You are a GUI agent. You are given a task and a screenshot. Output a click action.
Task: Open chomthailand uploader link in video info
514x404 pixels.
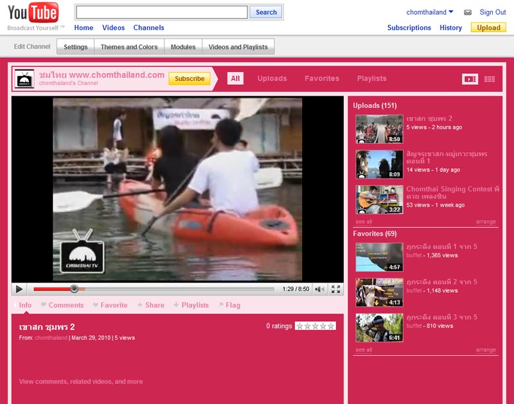pos(51,338)
